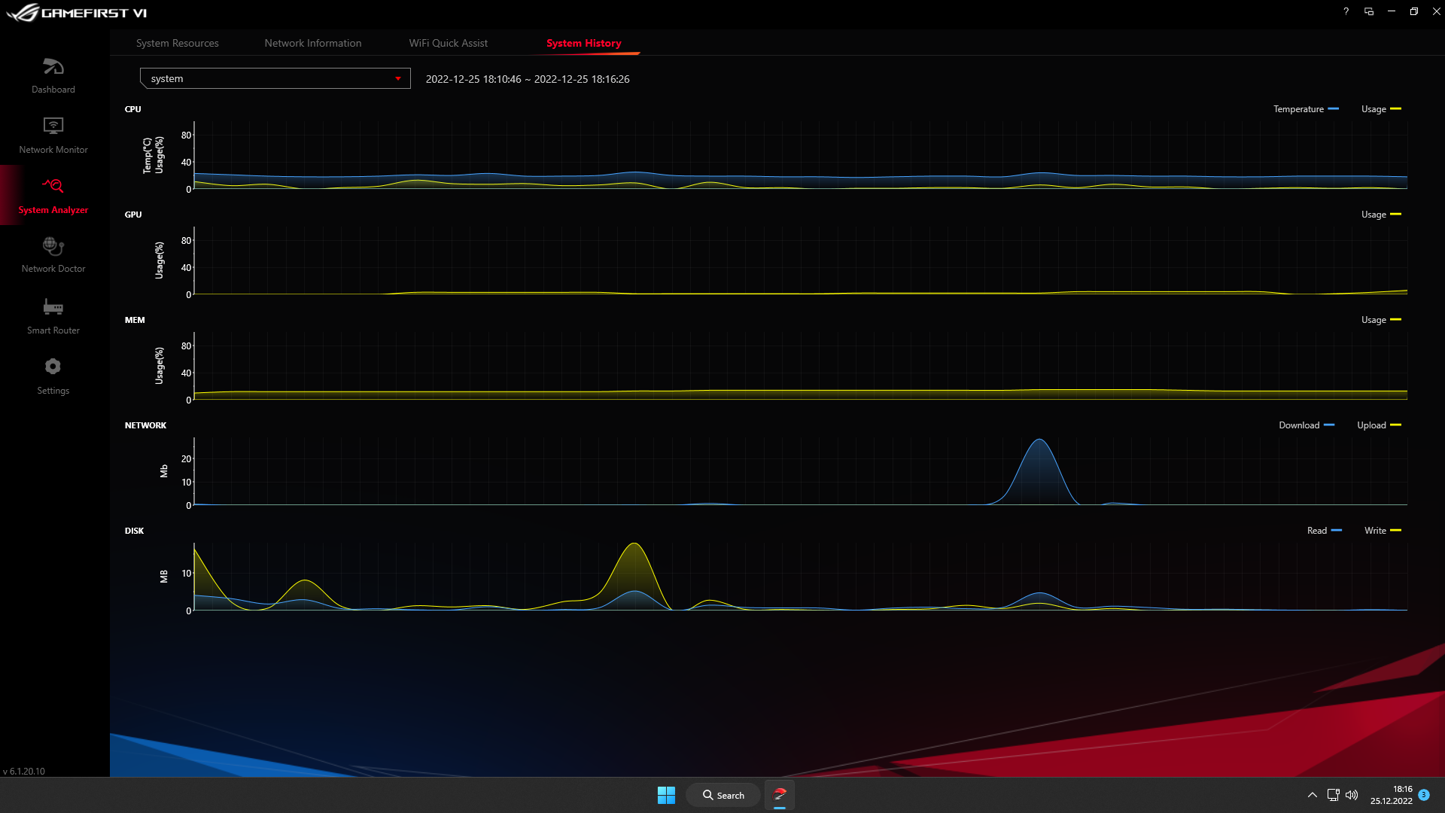Switch to Network Information tab

pos(313,43)
